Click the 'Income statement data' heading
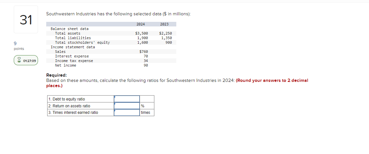This screenshot has width=369, height=154. 73,47
